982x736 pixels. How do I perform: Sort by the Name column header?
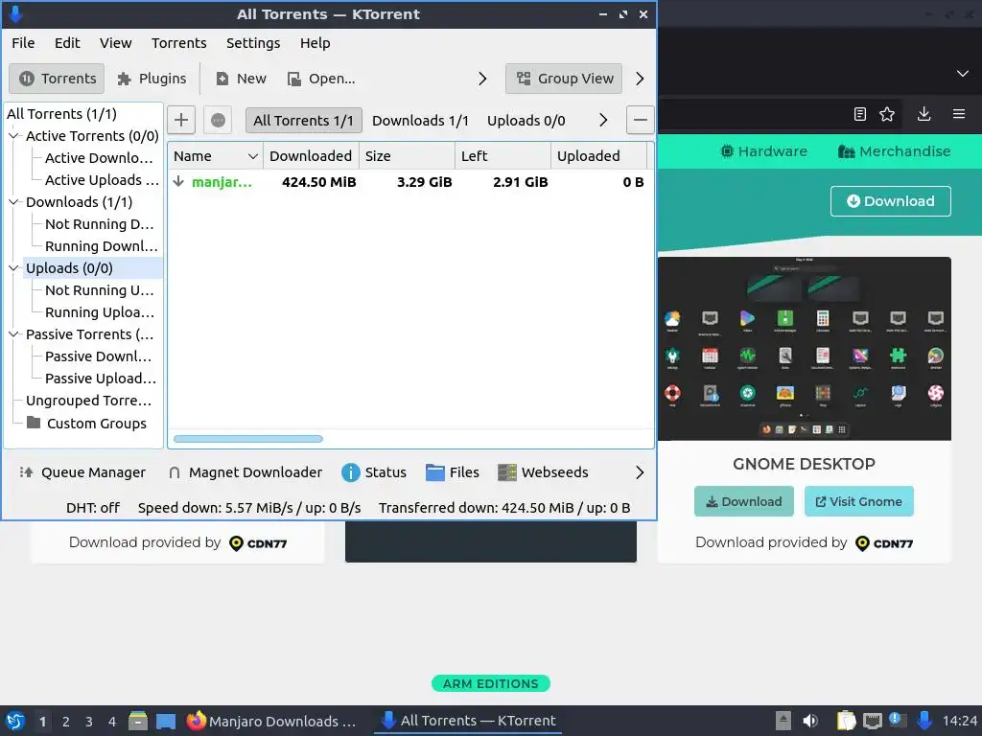[x=216, y=156]
